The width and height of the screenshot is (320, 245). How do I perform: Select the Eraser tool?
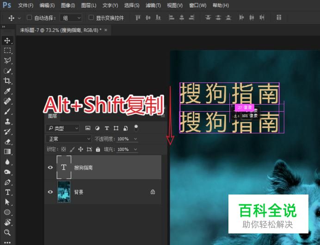tap(7, 141)
